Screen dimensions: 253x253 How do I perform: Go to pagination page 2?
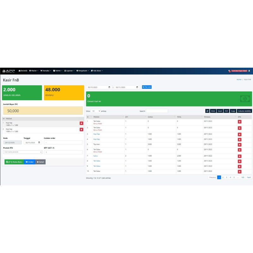pyautogui.click(x=223, y=177)
